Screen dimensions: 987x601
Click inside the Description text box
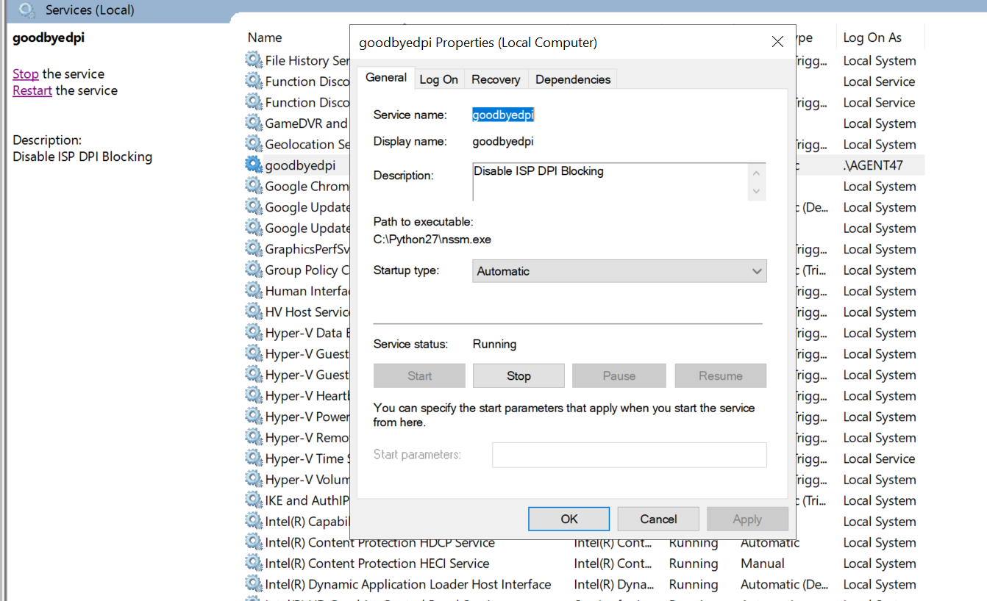click(x=610, y=181)
